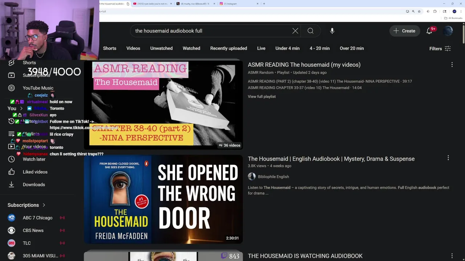Close the Instagram browser tab

[258, 4]
